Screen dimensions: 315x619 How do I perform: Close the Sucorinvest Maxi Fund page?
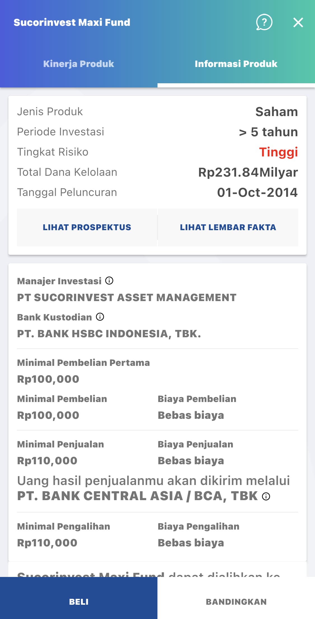[x=298, y=22]
